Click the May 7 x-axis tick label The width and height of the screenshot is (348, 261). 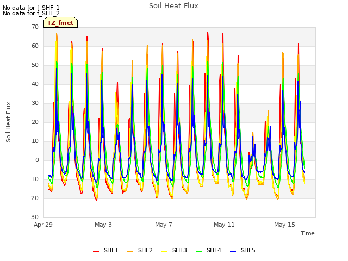click(164, 225)
